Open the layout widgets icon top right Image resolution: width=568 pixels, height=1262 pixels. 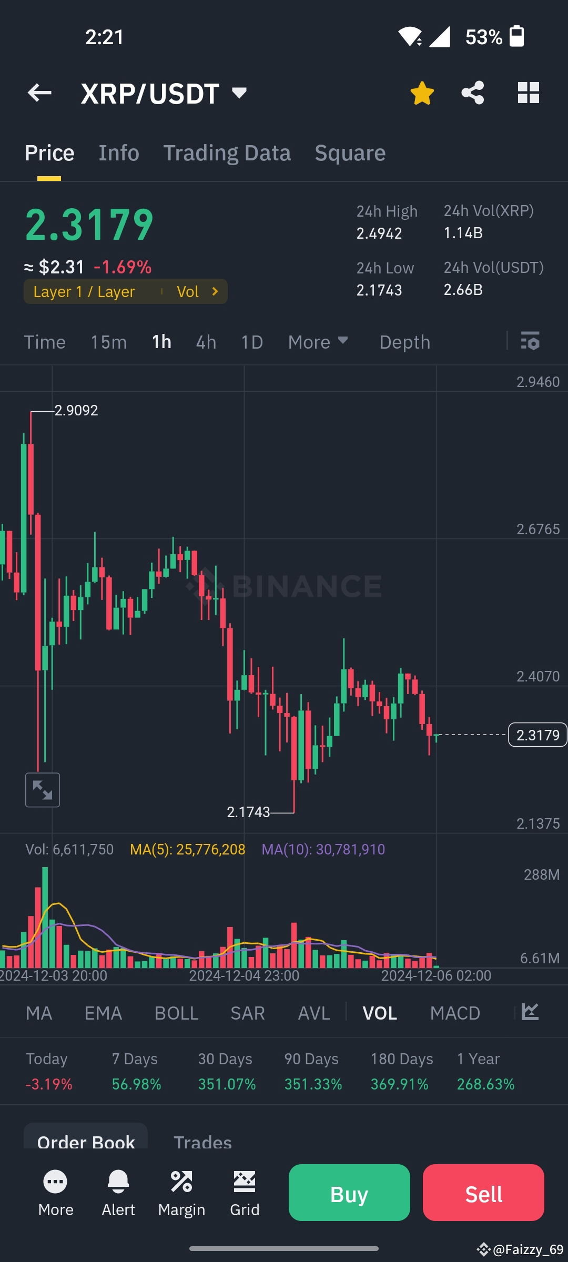click(x=528, y=92)
